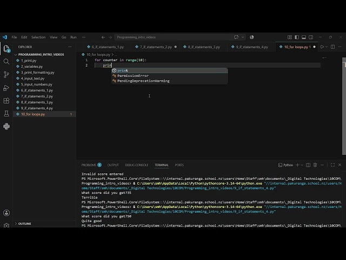The image size is (346, 260).
Task: Switch to DEBUG CONSOLE panel tab
Action: [137, 165]
